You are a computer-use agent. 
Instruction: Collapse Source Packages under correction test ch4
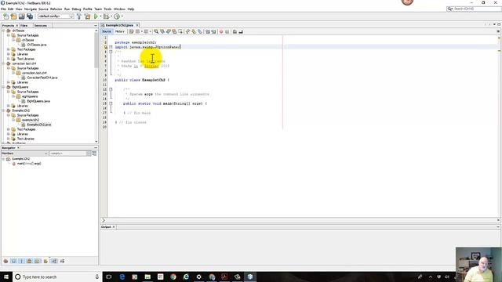click(9, 68)
